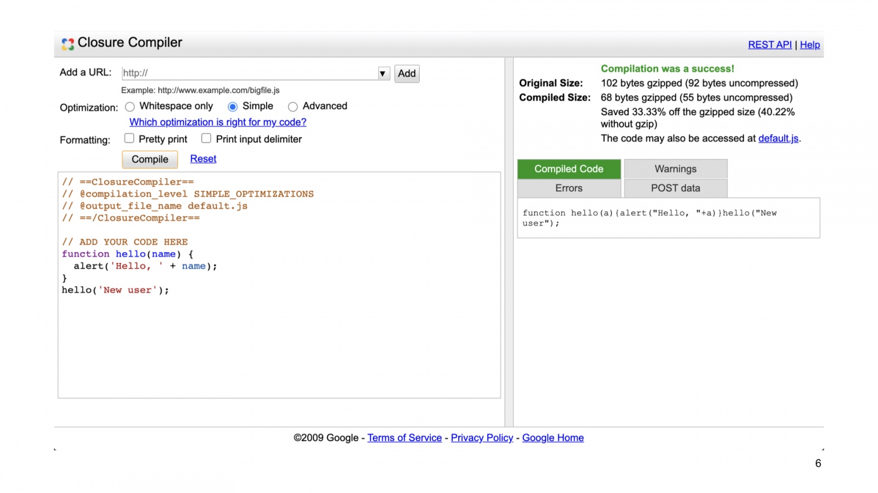Open 'Which optimization is right' link
The width and height of the screenshot is (878, 493).
[x=218, y=122]
